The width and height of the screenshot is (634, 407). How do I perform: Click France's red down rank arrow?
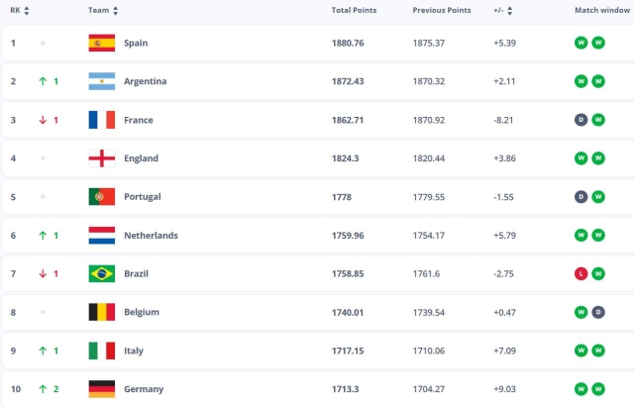point(43,120)
